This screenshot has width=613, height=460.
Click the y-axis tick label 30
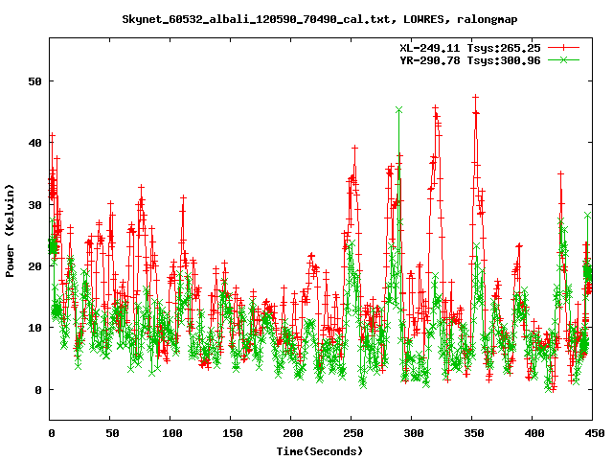(34, 205)
